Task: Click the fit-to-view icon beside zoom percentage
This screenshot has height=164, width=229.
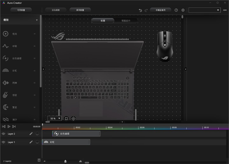Action: pyautogui.click(x=66, y=118)
